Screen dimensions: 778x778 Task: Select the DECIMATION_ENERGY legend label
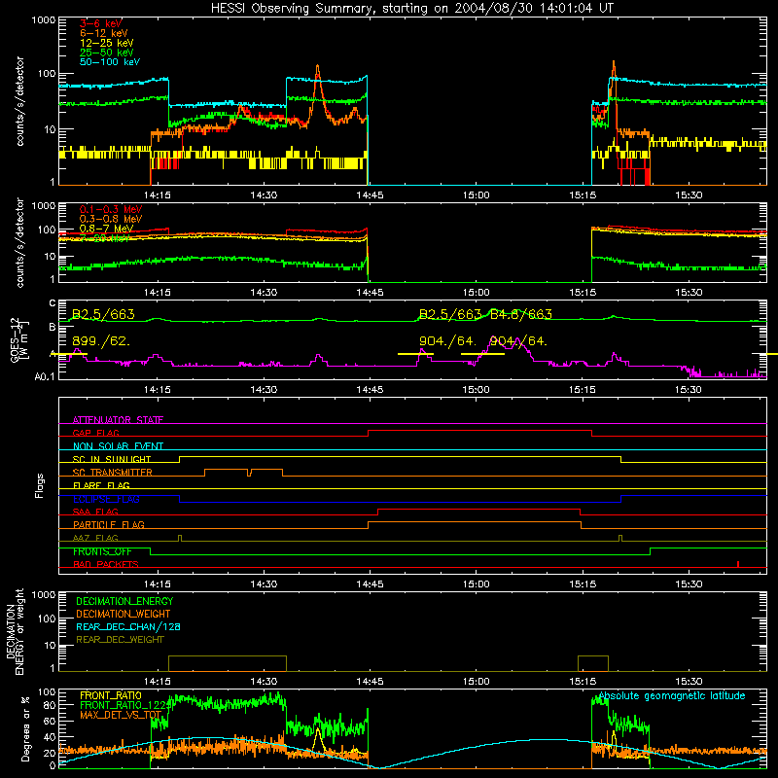[124, 601]
